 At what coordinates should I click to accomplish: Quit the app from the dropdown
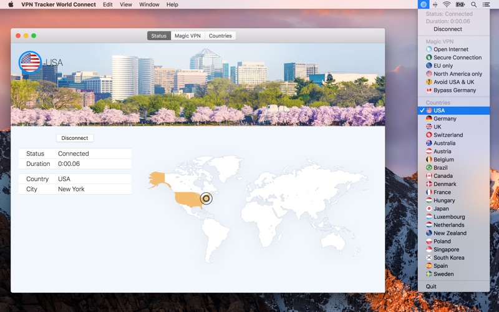pos(454,286)
